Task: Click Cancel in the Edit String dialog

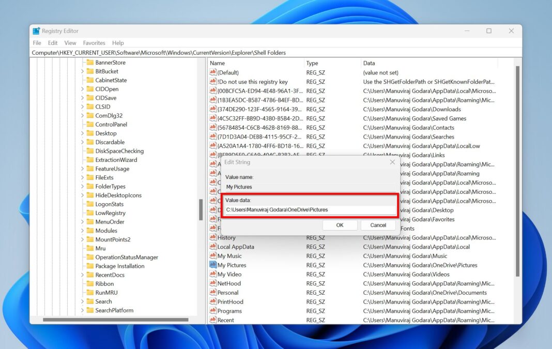Action: click(378, 225)
